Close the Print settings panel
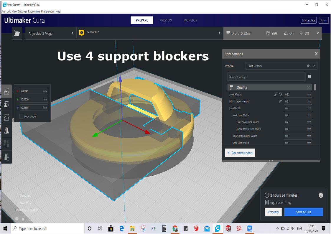 tap(316, 54)
